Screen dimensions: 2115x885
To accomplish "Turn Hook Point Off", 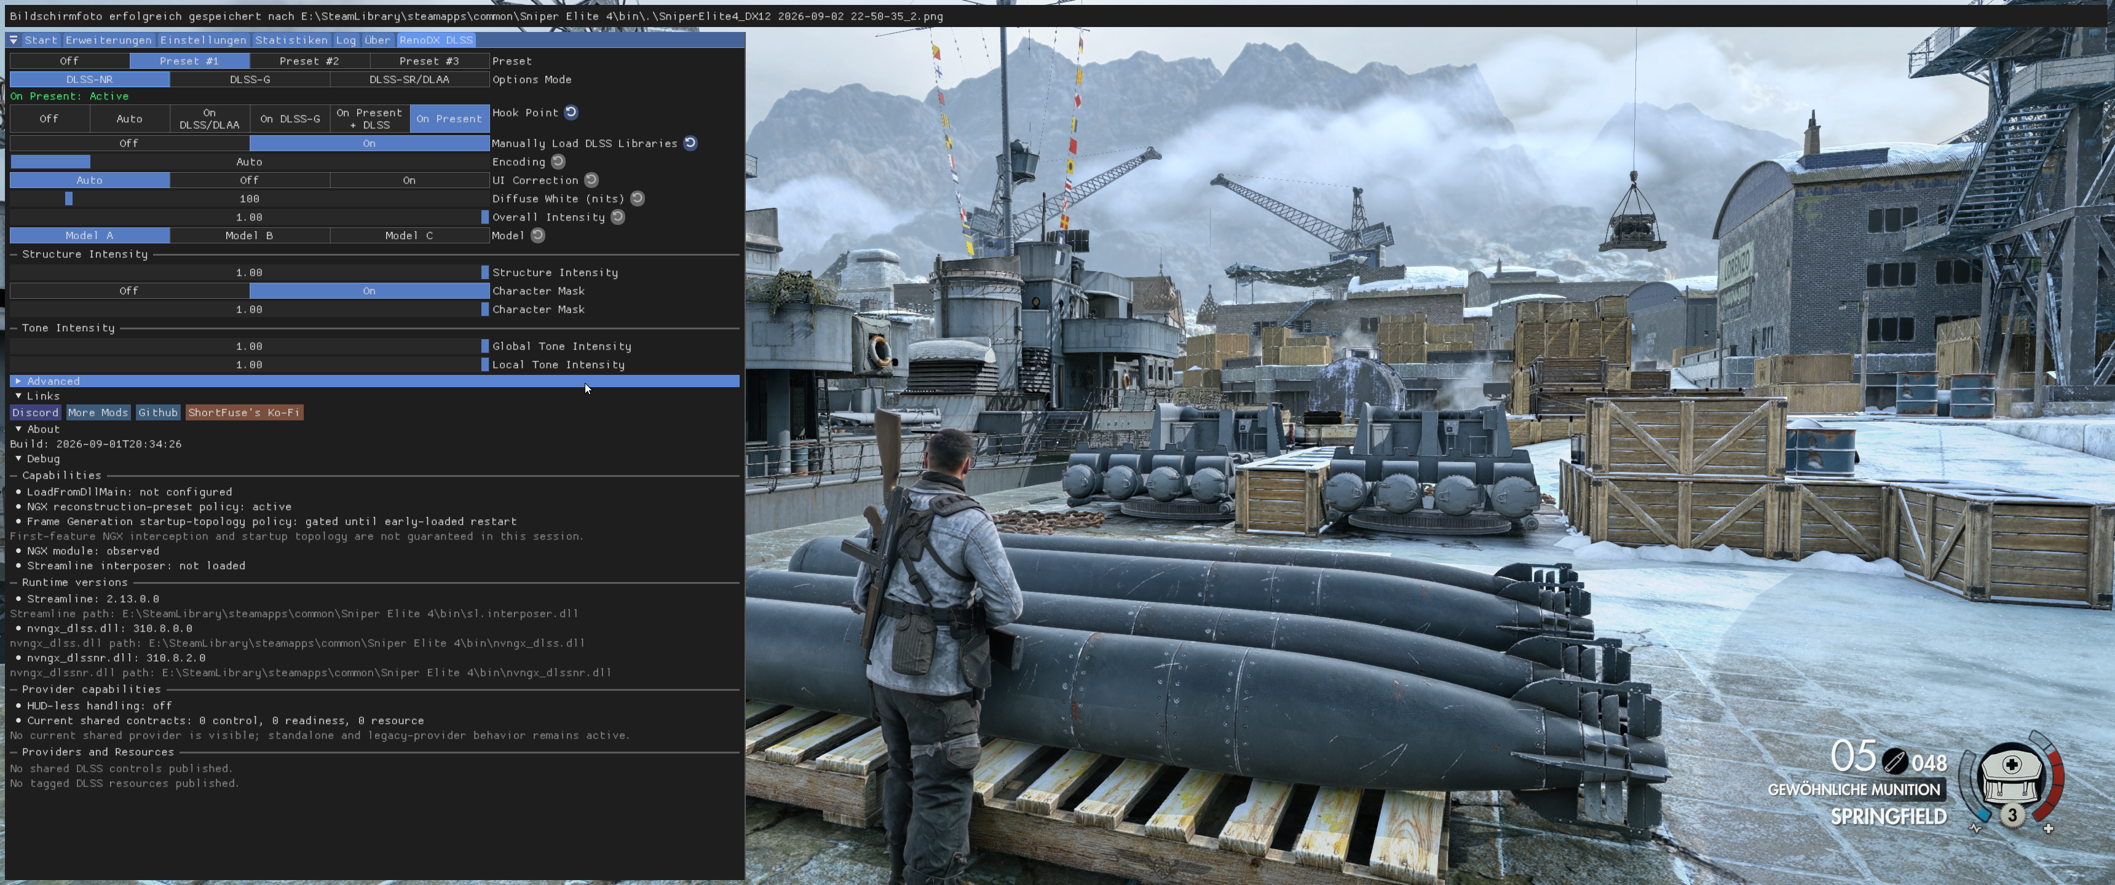I will coord(49,119).
